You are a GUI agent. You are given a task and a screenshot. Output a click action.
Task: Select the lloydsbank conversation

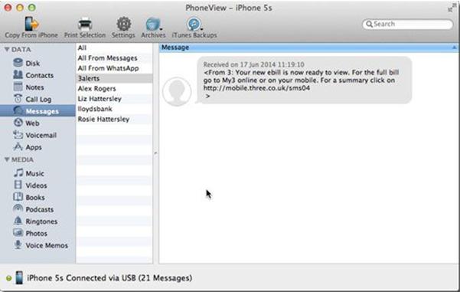[x=114, y=109]
